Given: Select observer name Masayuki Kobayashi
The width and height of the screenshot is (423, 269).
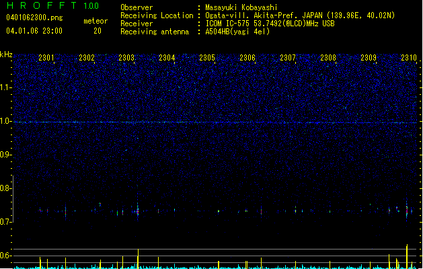Looking at the screenshot, I should pos(241,7).
